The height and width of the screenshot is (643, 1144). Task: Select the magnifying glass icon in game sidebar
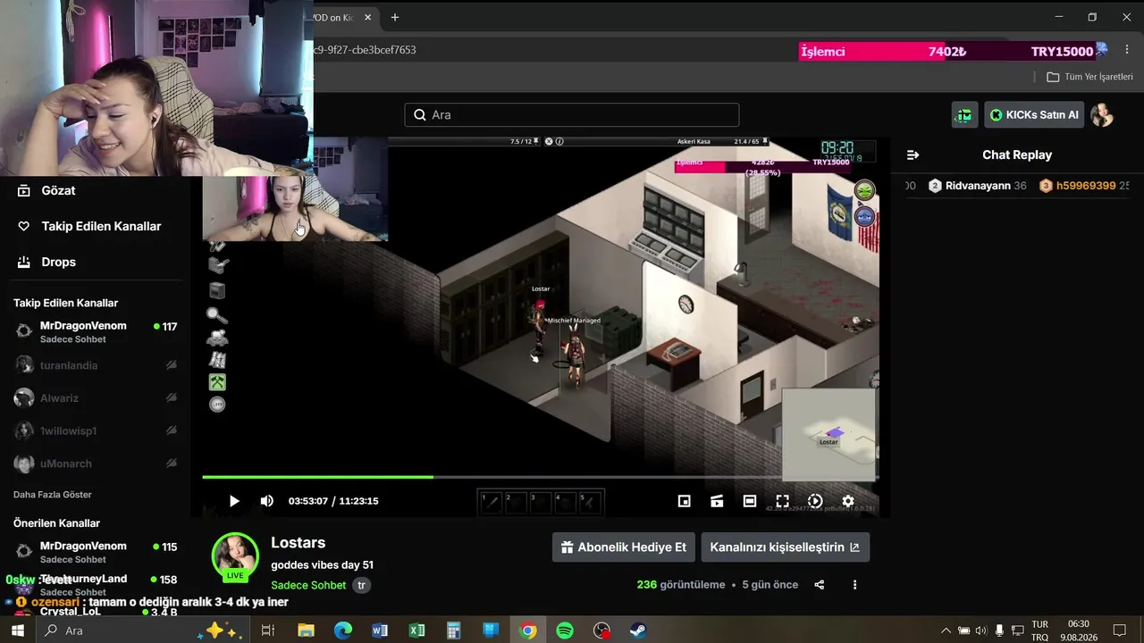217,315
